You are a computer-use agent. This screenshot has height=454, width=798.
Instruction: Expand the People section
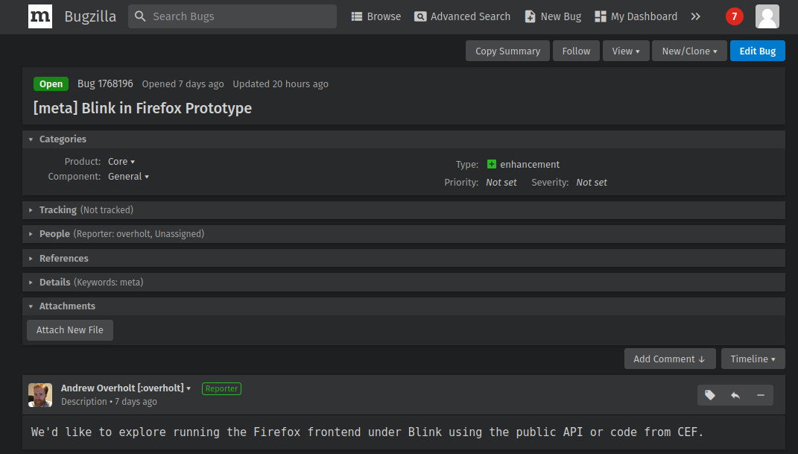point(404,233)
